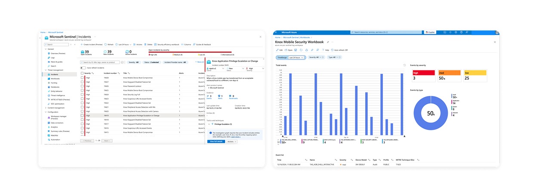Open Status New dropdown in incident panel
The height and width of the screenshot is (192, 533).
tap(235, 69)
